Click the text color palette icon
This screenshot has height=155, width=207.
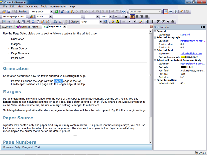pos(113,22)
